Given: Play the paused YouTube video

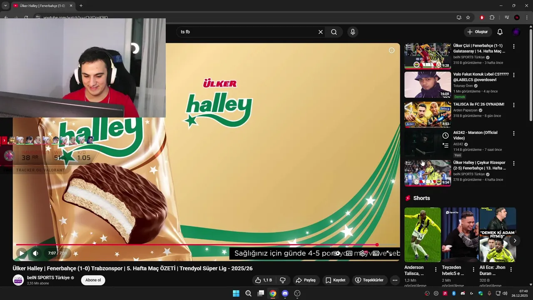Looking at the screenshot, I should 21,253.
